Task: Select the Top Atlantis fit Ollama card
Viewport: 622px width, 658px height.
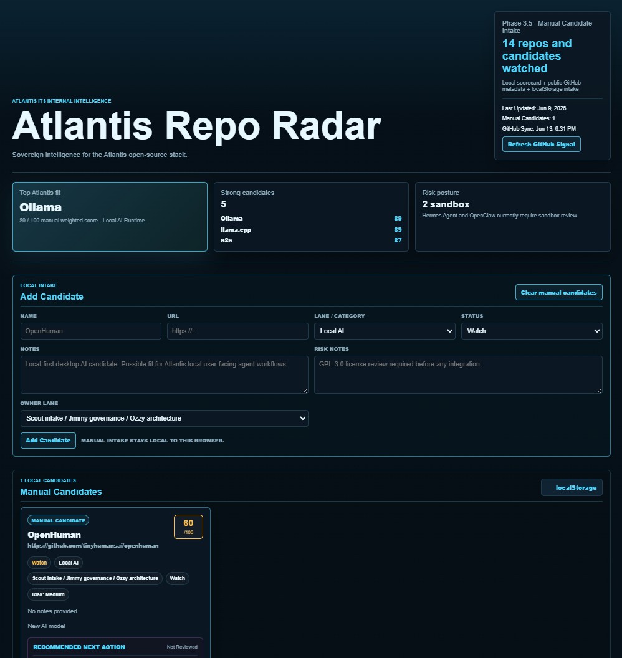Action: [110, 217]
